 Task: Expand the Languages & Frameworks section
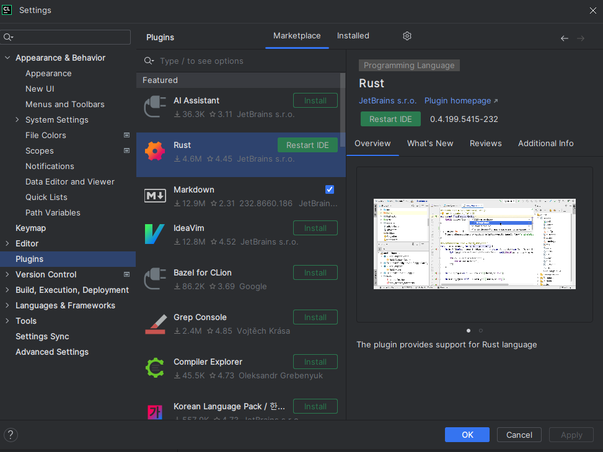pos(7,305)
